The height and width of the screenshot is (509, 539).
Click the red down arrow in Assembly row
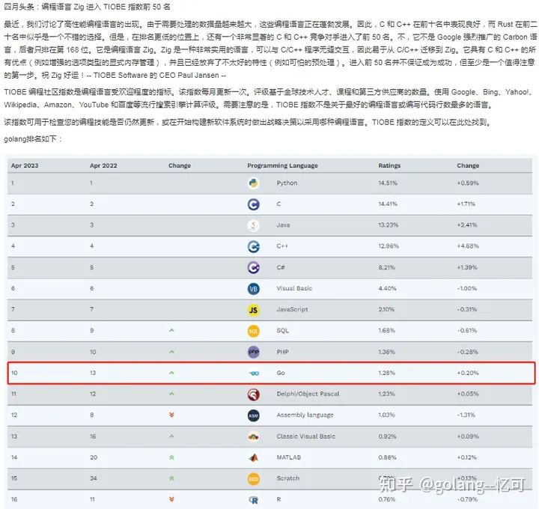171,415
